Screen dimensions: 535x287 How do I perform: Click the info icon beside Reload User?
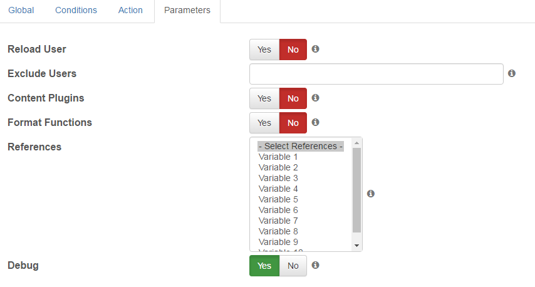tap(316, 49)
